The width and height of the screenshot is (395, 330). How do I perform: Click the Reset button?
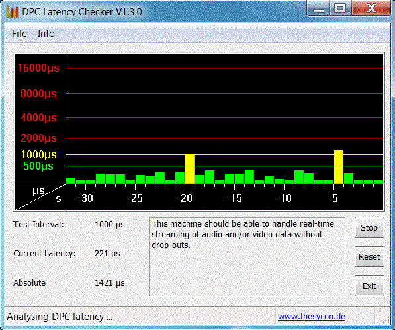click(x=369, y=256)
